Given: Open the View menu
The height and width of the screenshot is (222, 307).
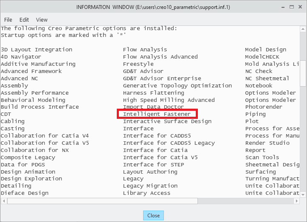Looking at the screenshot, I should 42,20.
